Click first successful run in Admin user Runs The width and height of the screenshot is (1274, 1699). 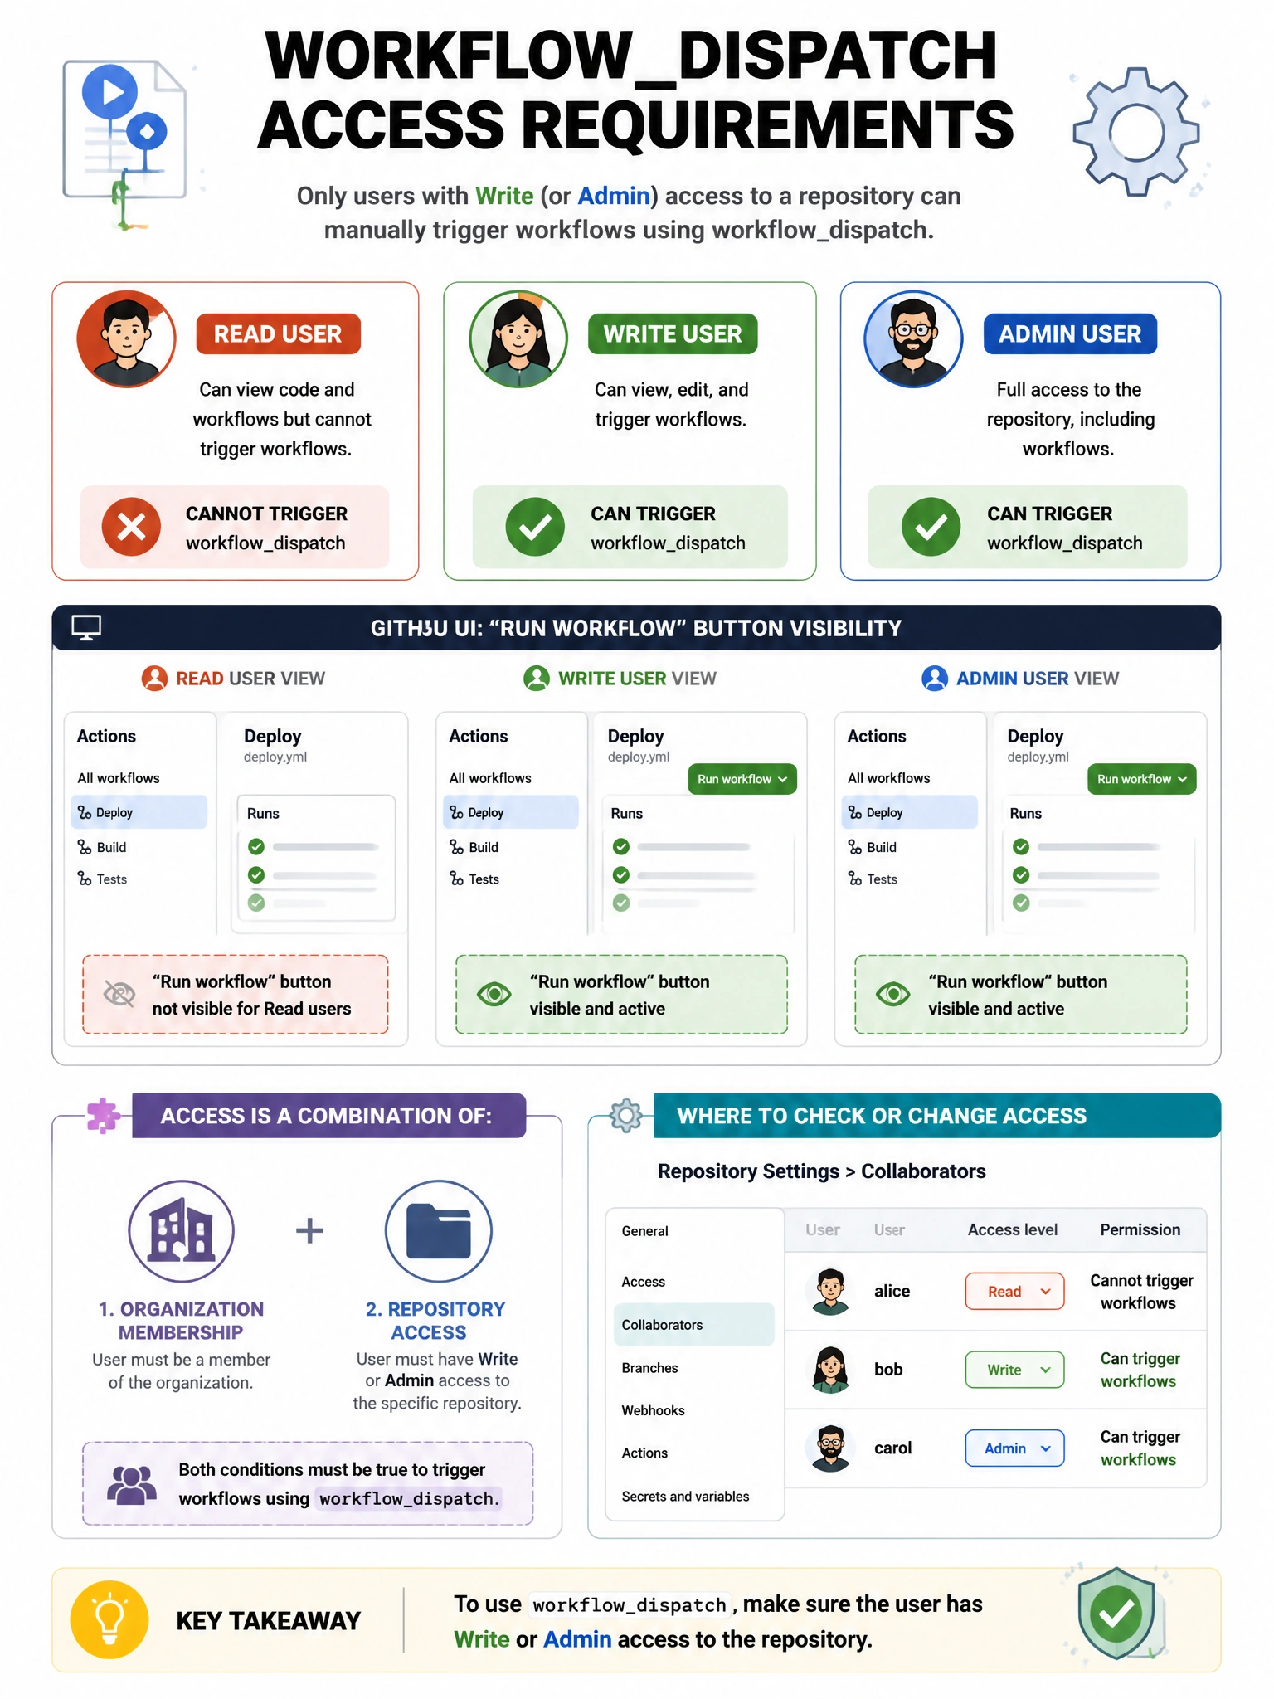click(x=1087, y=847)
